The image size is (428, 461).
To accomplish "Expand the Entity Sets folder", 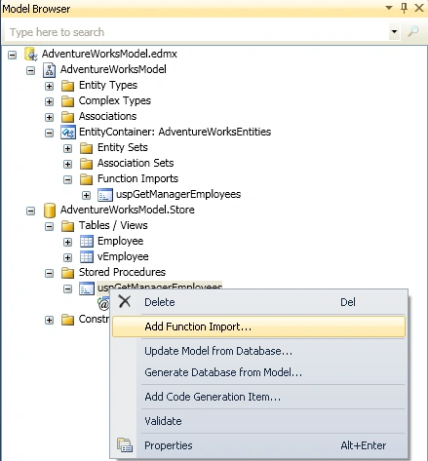I will 67,148.
